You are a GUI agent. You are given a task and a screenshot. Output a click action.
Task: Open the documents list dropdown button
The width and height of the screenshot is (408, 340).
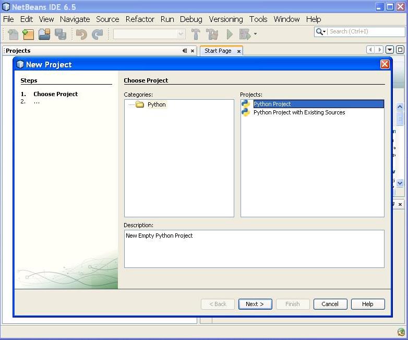(390, 50)
